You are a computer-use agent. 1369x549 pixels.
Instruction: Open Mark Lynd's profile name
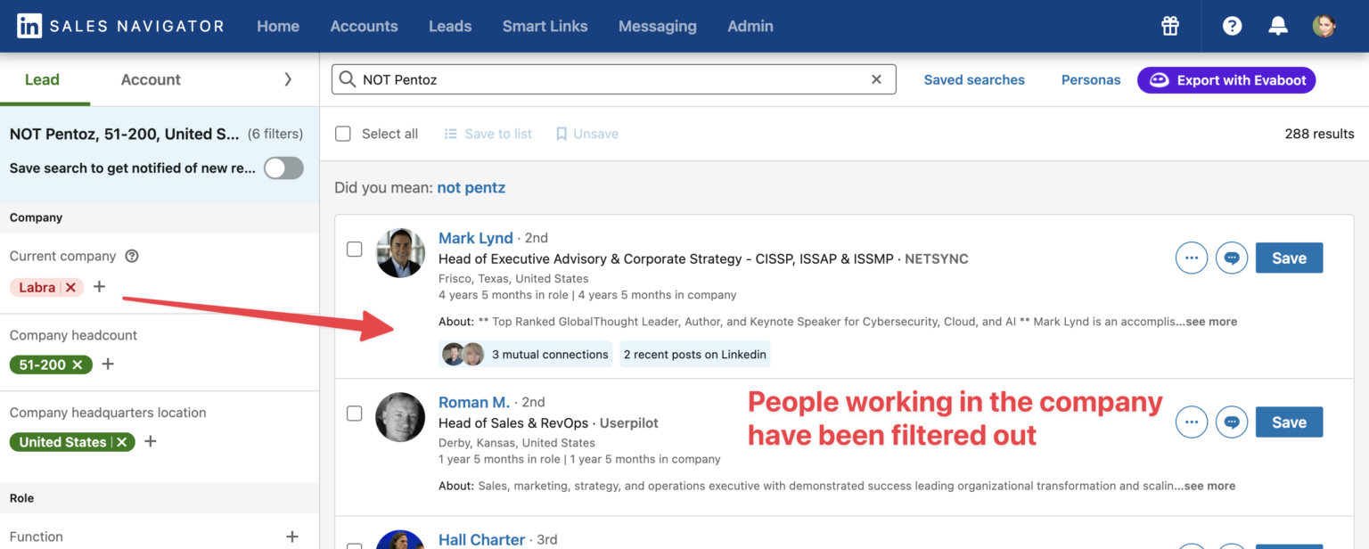475,238
